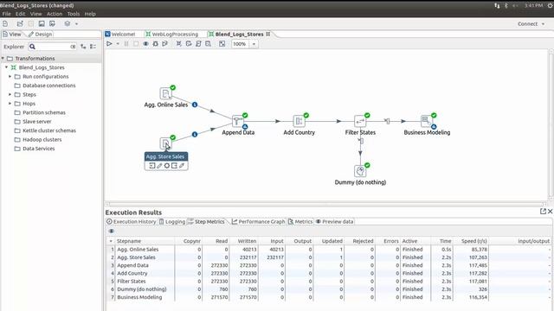Select the Filter States step icon

(360, 121)
